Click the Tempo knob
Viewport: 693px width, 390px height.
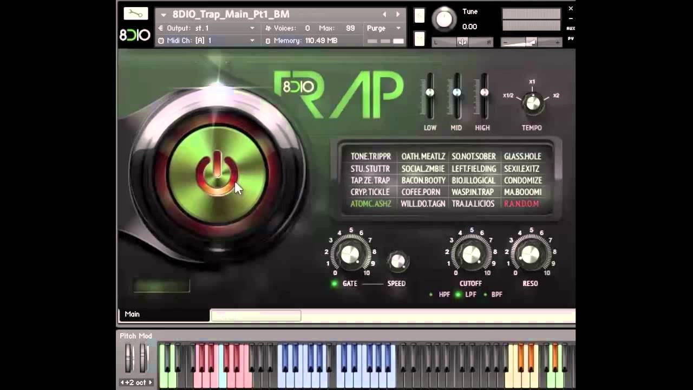pos(533,103)
